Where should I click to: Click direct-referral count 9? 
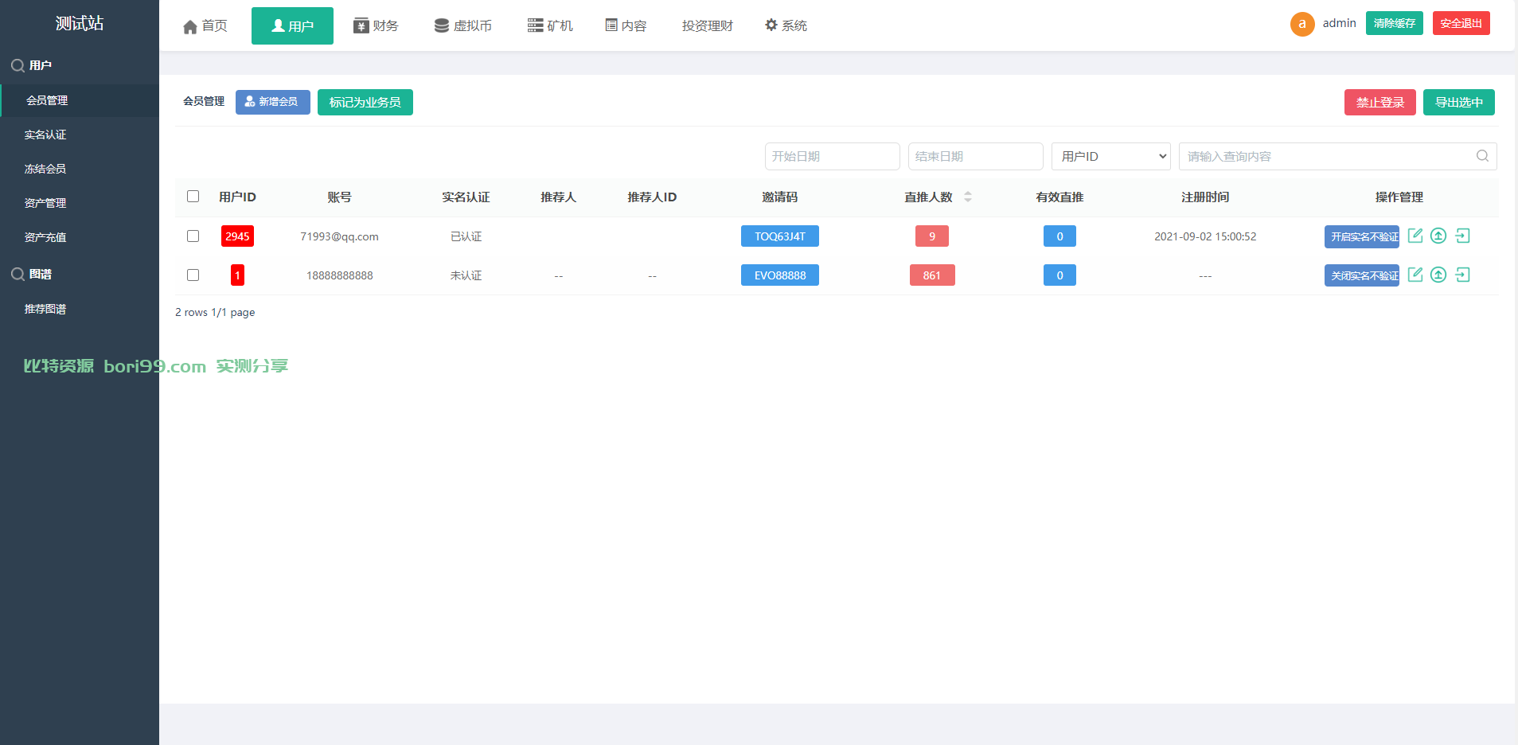(x=932, y=236)
